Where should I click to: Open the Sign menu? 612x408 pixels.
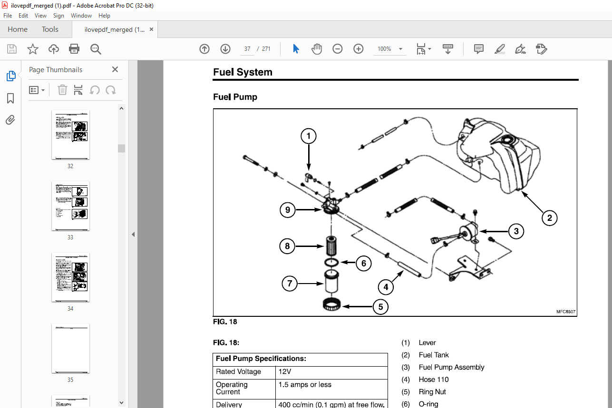[58, 16]
